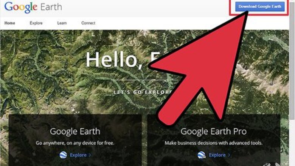
Task: Click the "Let's Go Explore" tagline
Action: click(x=143, y=92)
